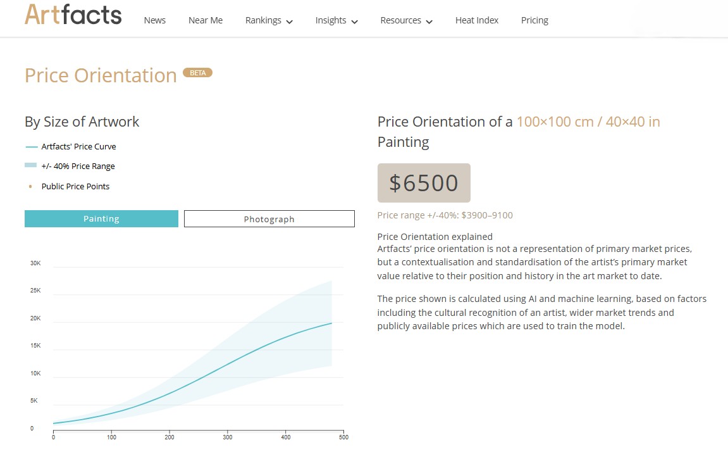Click the Resources chevron arrow

tap(429, 22)
